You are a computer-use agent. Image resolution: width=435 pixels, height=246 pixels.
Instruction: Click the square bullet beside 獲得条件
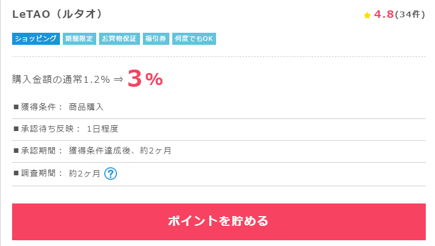click(16, 107)
